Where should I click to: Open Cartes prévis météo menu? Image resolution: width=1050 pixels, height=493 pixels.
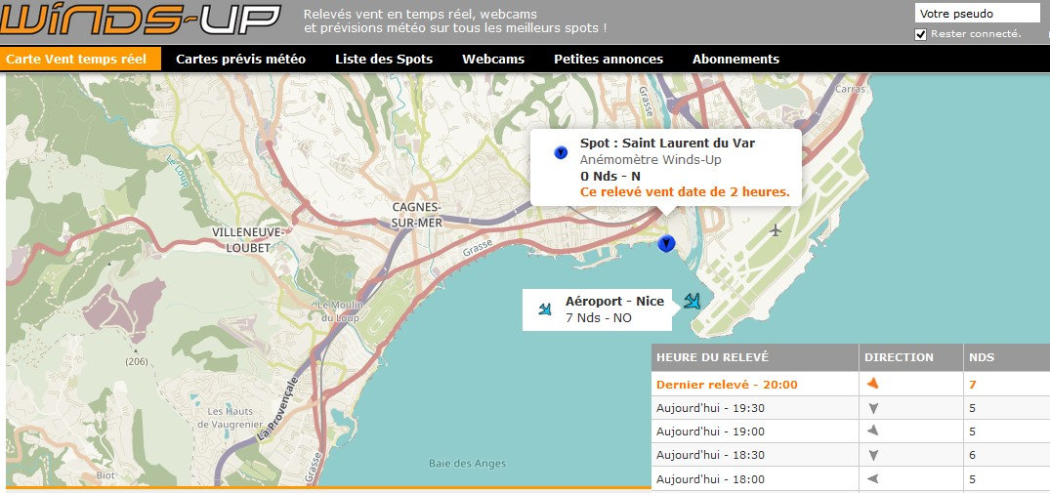240,59
